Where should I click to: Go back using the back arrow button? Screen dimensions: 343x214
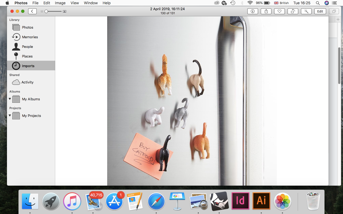[x=32, y=11]
